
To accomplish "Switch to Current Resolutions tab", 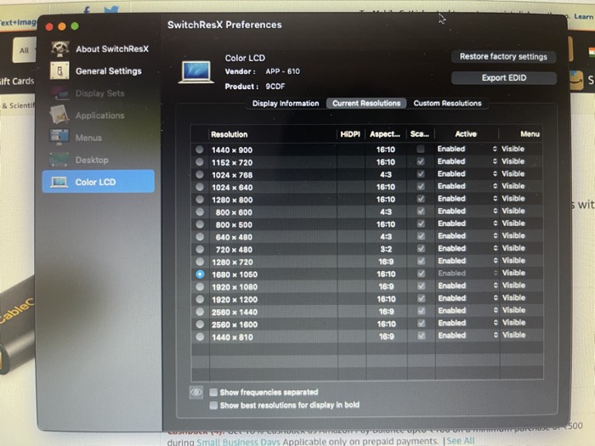I will point(366,104).
